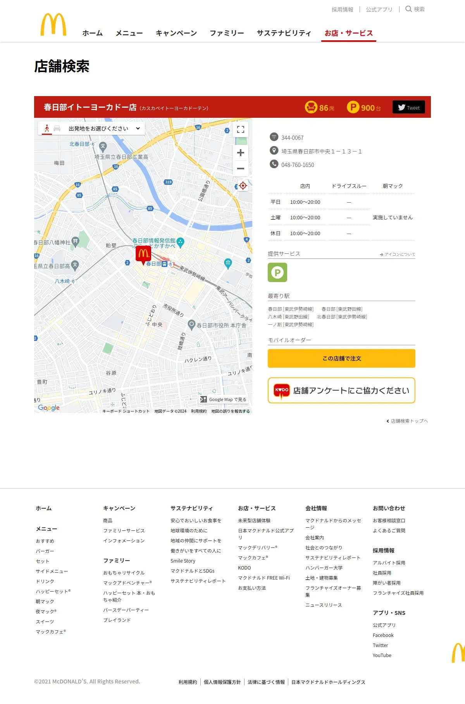Open footer link よくあるご質問
Image resolution: width=465 pixels, height=704 pixels.
389,530
